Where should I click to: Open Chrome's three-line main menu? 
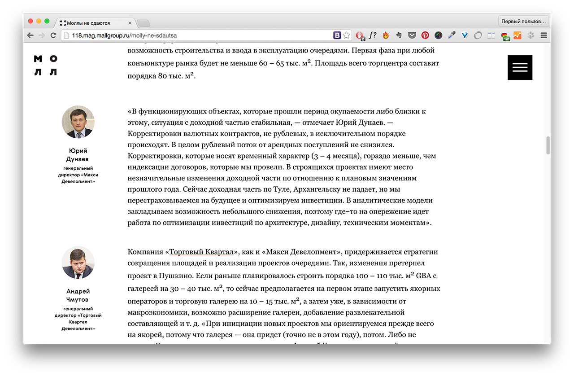pos(544,35)
